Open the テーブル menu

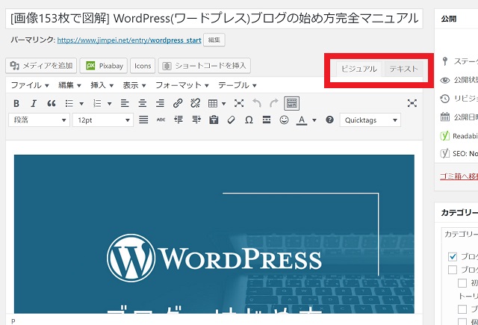click(238, 85)
